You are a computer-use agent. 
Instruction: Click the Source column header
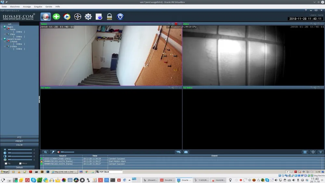63,156
